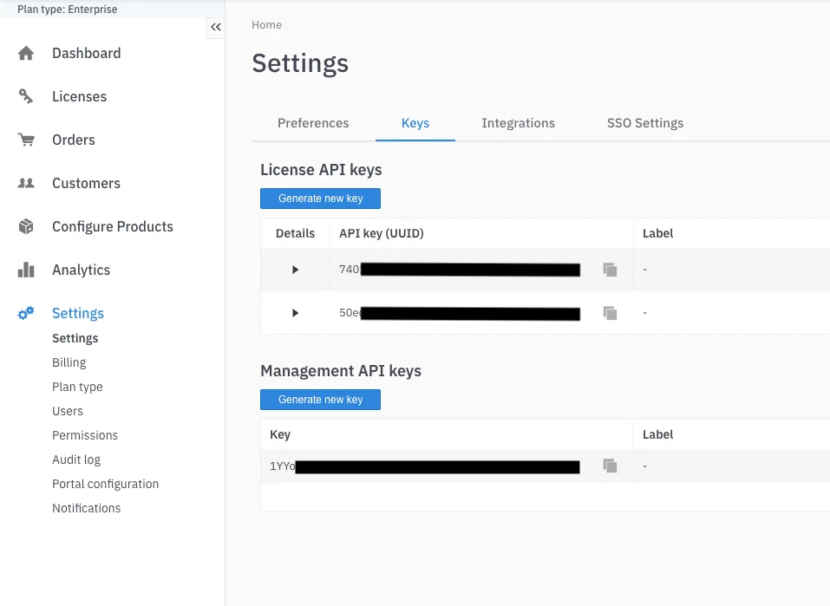830x606 pixels.
Task: Switch to the Preferences tab
Action: [313, 123]
